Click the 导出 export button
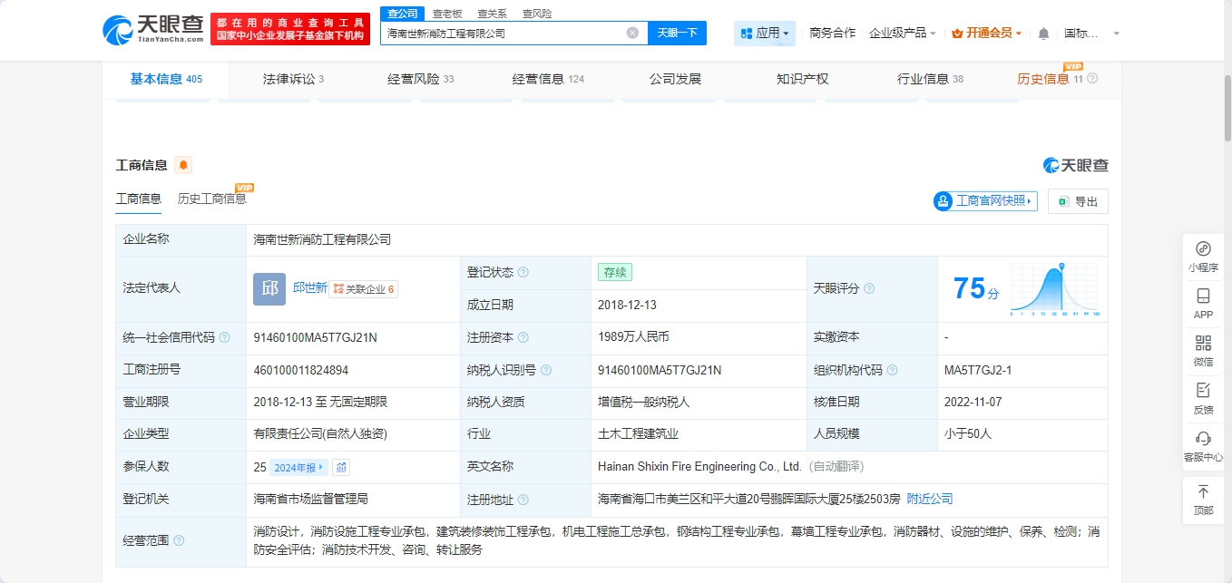The image size is (1232, 583). pos(1078,201)
